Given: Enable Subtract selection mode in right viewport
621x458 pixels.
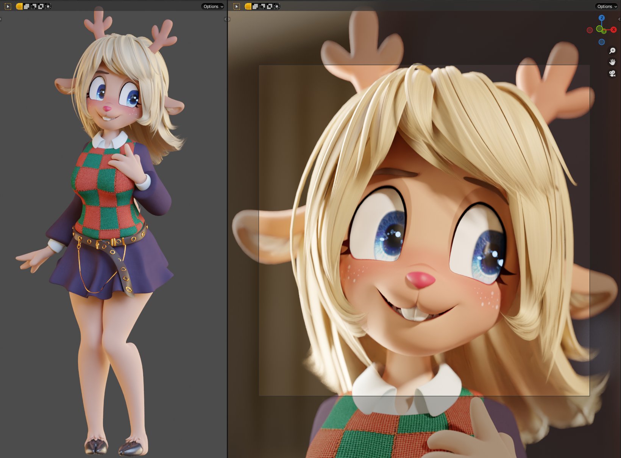Looking at the screenshot, I should point(262,6).
